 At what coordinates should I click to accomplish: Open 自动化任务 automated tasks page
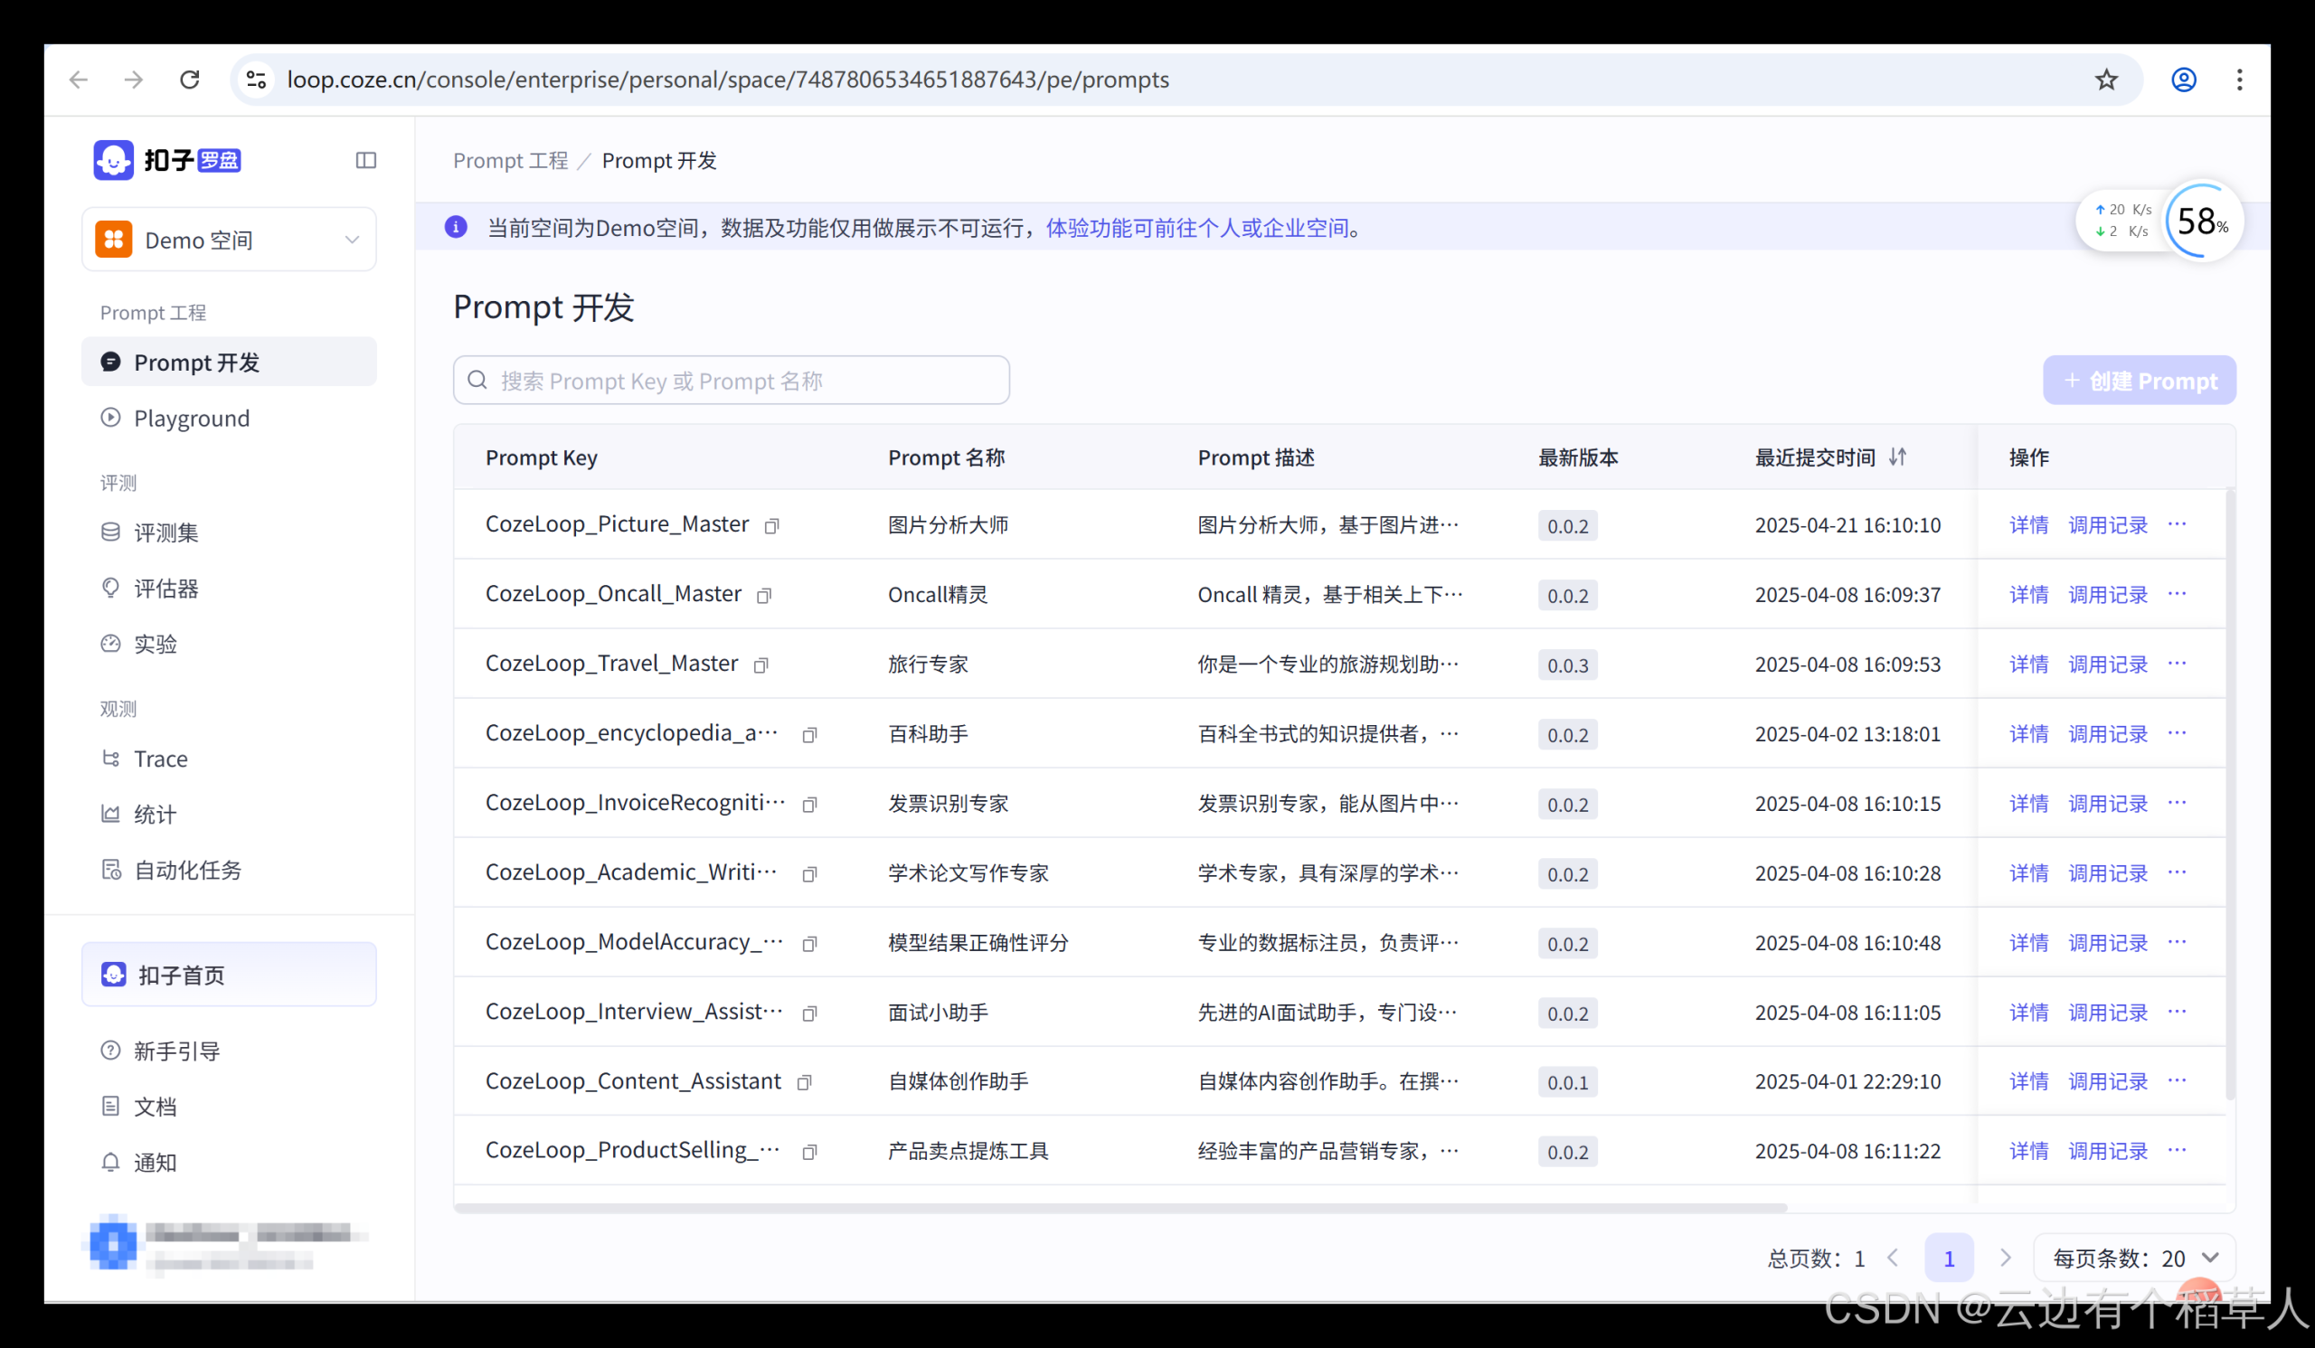tap(187, 870)
